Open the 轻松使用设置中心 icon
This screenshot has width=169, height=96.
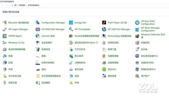pyautogui.click(x=137, y=56)
